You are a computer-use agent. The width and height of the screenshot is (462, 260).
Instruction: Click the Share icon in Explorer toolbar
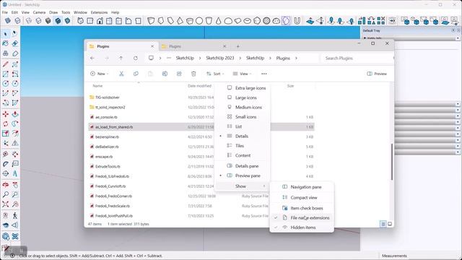click(179, 74)
